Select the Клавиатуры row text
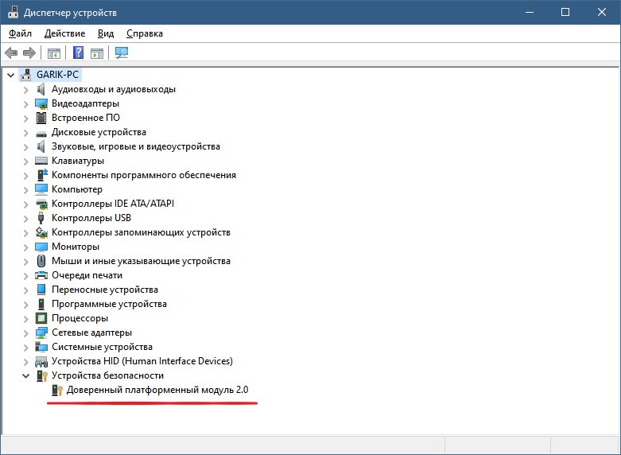The height and width of the screenshot is (455, 621). tap(78, 161)
